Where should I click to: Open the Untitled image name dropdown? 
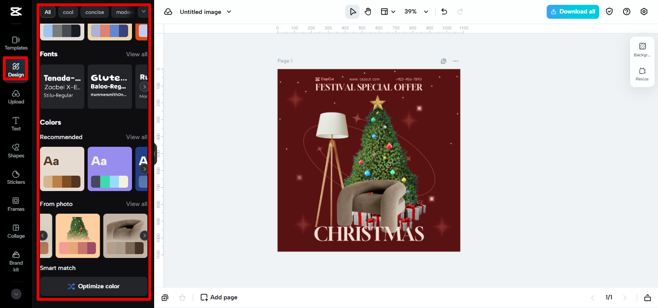206,12
